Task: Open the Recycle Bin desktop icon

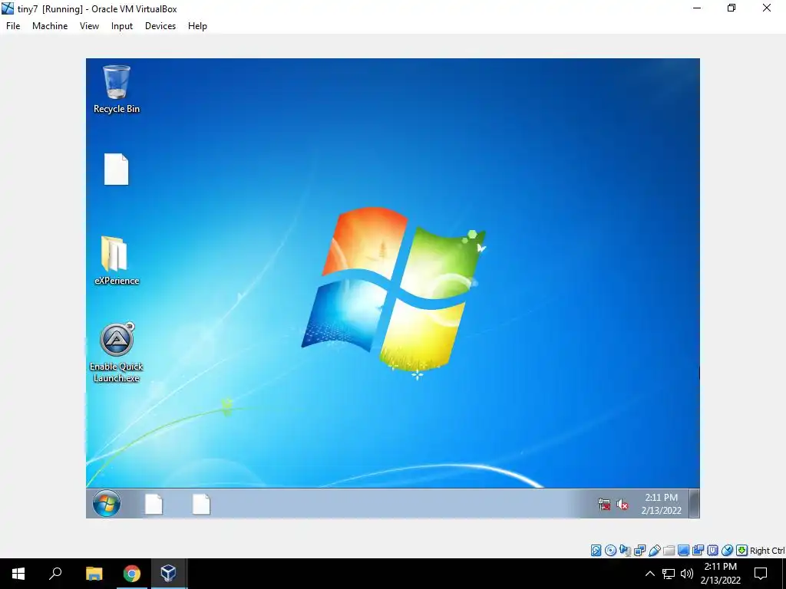Action: point(117,89)
